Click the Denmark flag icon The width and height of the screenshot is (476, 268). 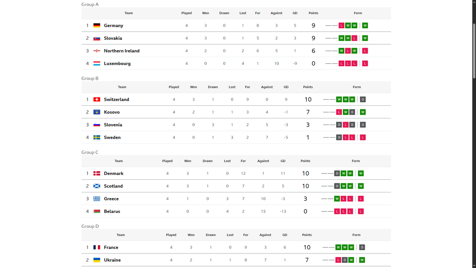pyautogui.click(x=97, y=173)
